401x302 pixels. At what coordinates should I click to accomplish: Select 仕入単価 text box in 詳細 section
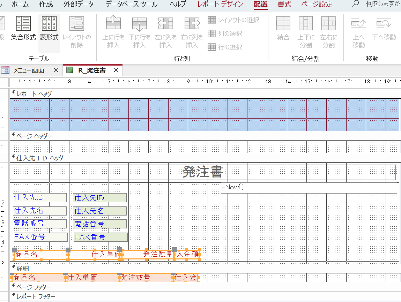coord(92,278)
